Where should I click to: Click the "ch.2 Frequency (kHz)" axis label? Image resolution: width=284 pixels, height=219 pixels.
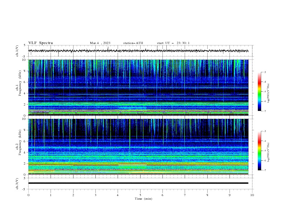click(x=19, y=142)
